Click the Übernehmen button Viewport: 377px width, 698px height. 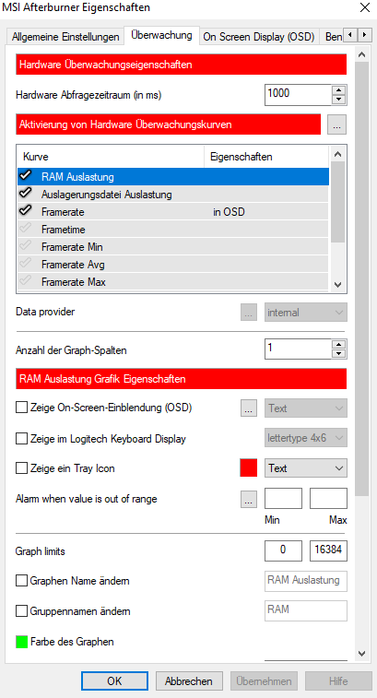[264, 681]
